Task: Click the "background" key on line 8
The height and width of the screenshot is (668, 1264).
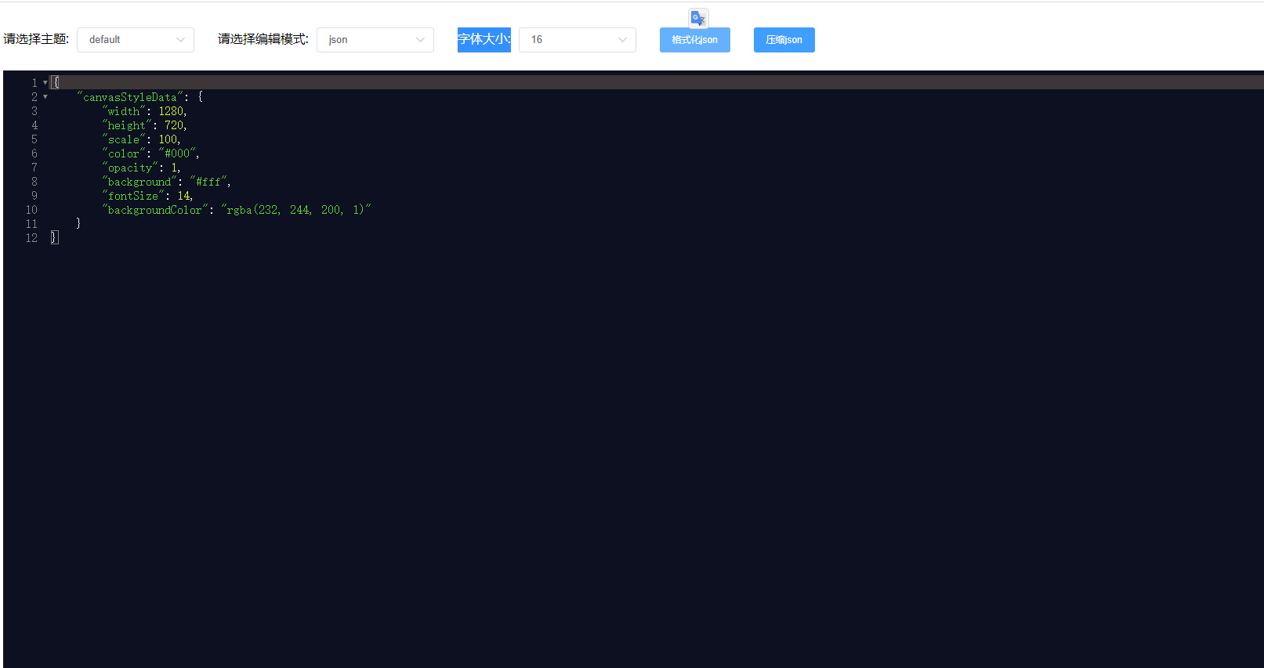Action: click(139, 182)
